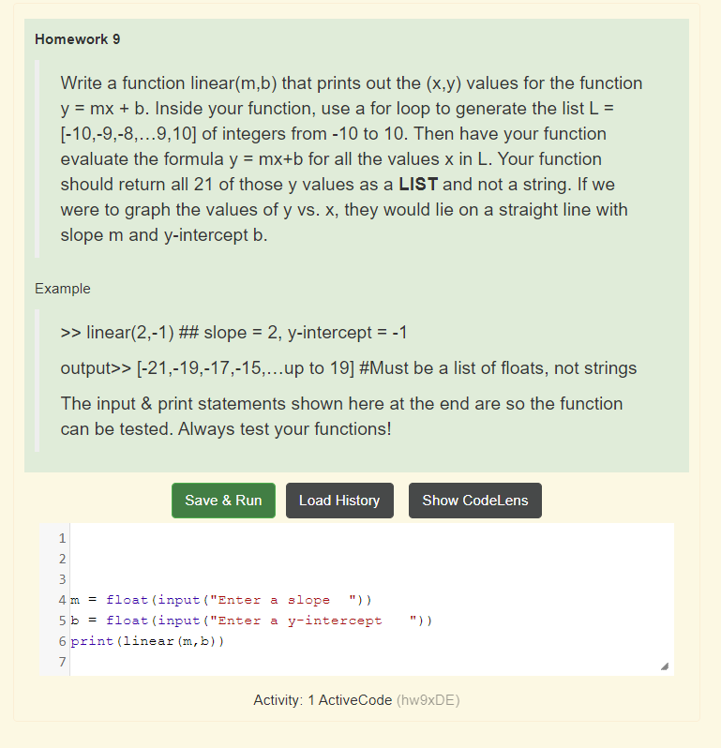Click line number 4 in the gutter

62,600
